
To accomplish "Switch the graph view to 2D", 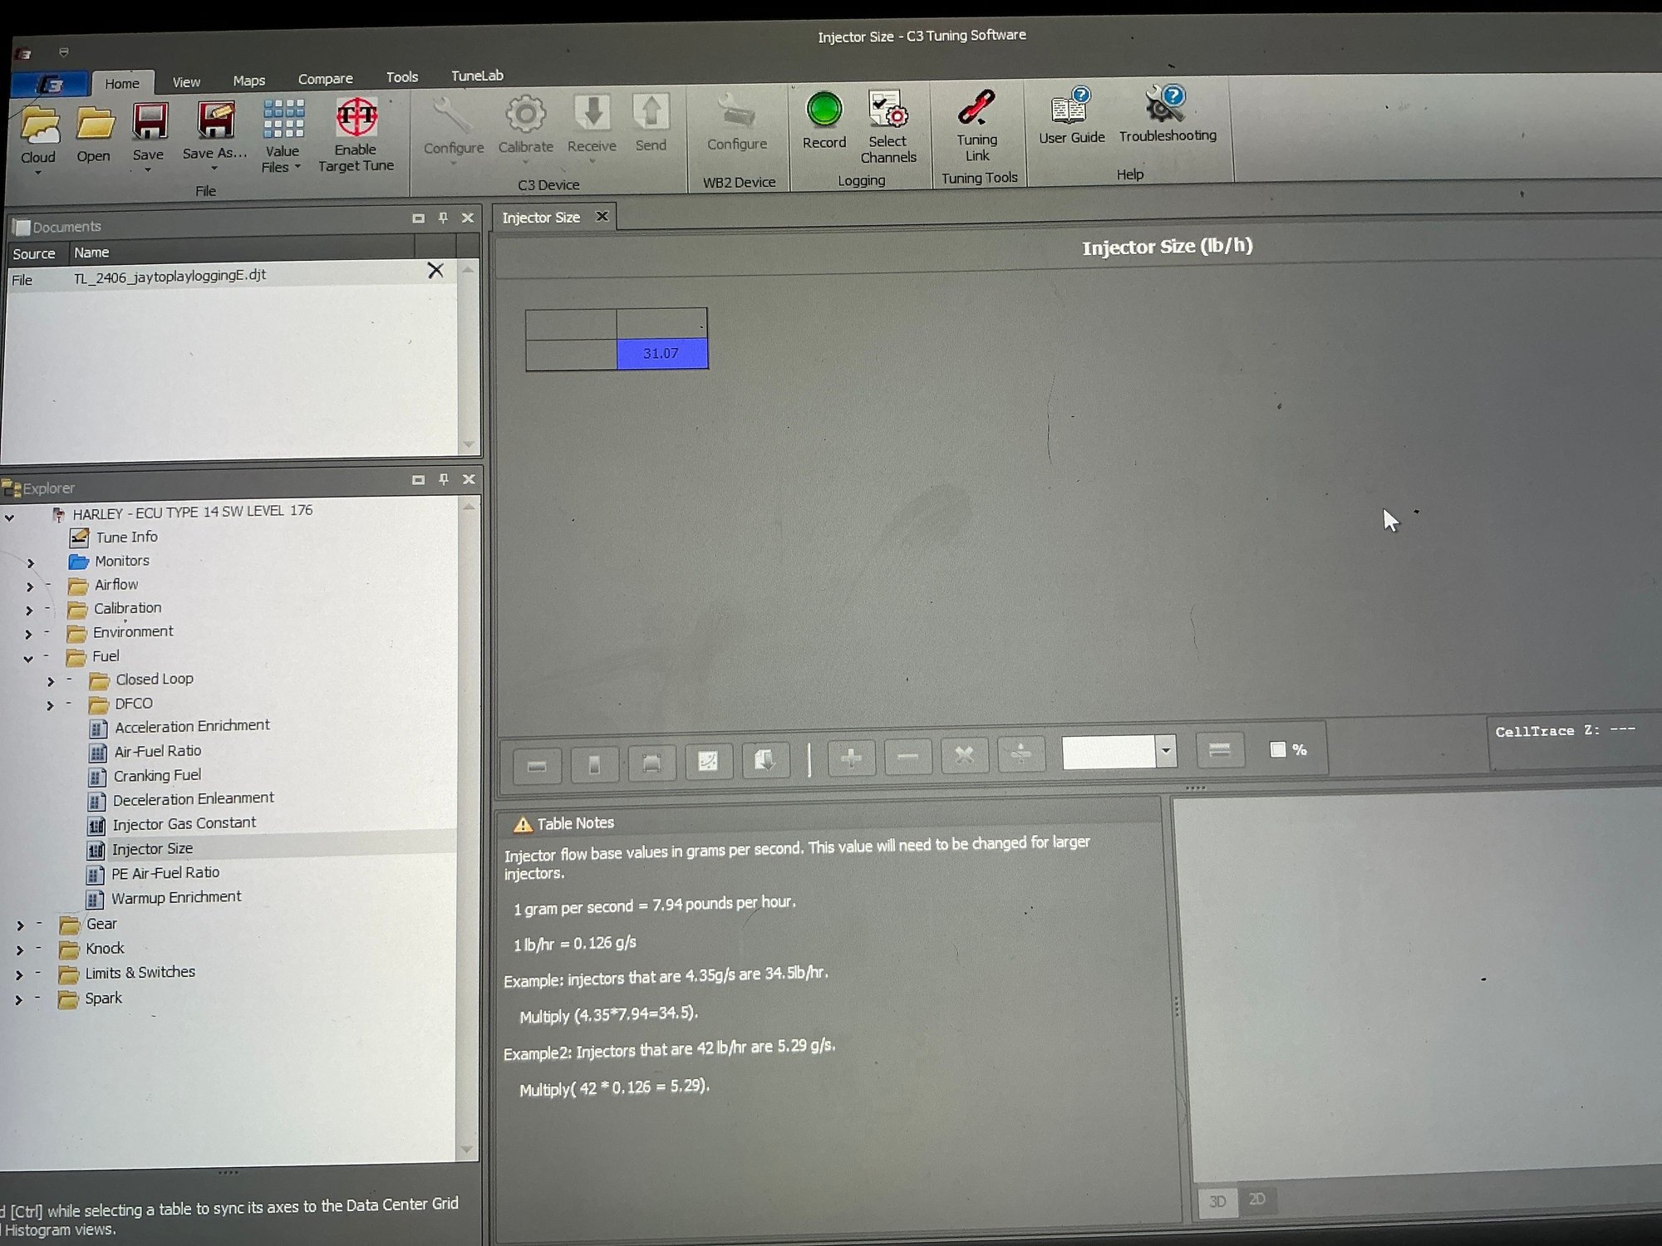I will [x=1256, y=1199].
